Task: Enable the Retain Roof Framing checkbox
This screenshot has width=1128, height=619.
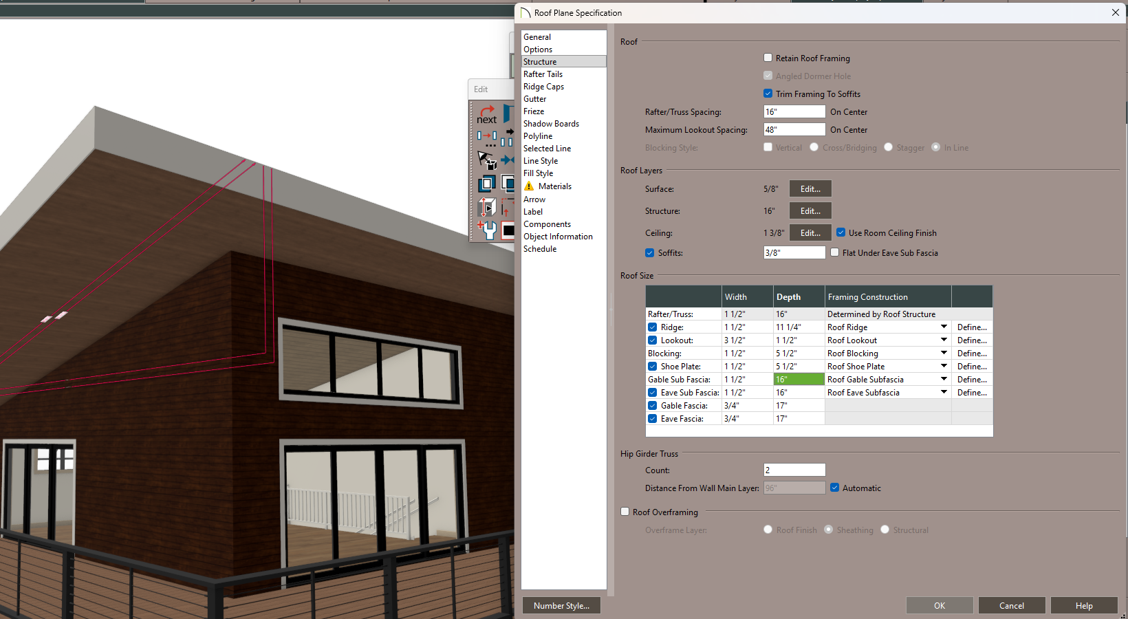Action: click(x=768, y=58)
